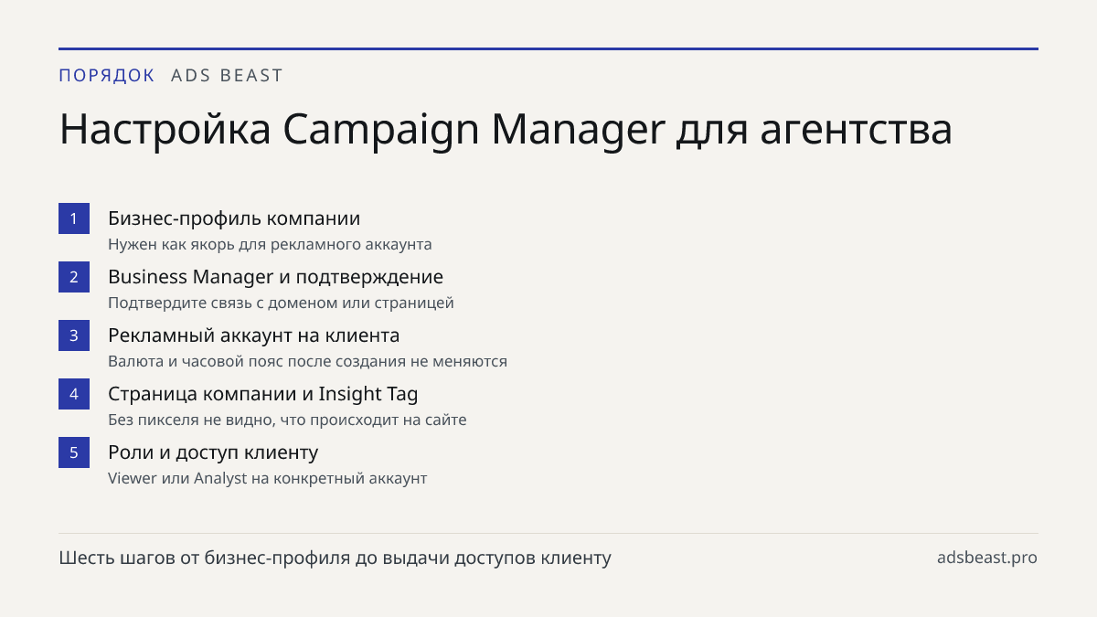Click the 'ADS BEAST' brand label

click(x=228, y=76)
